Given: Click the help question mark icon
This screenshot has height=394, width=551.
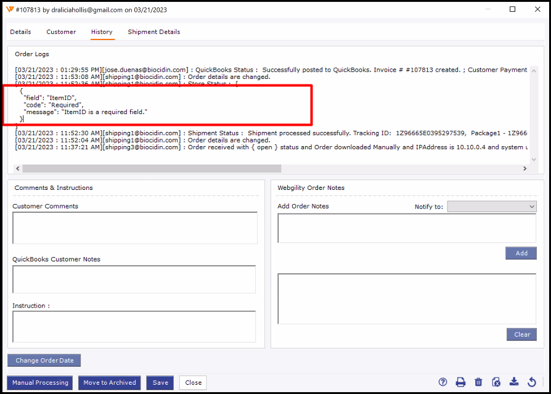Looking at the screenshot, I should [x=443, y=382].
